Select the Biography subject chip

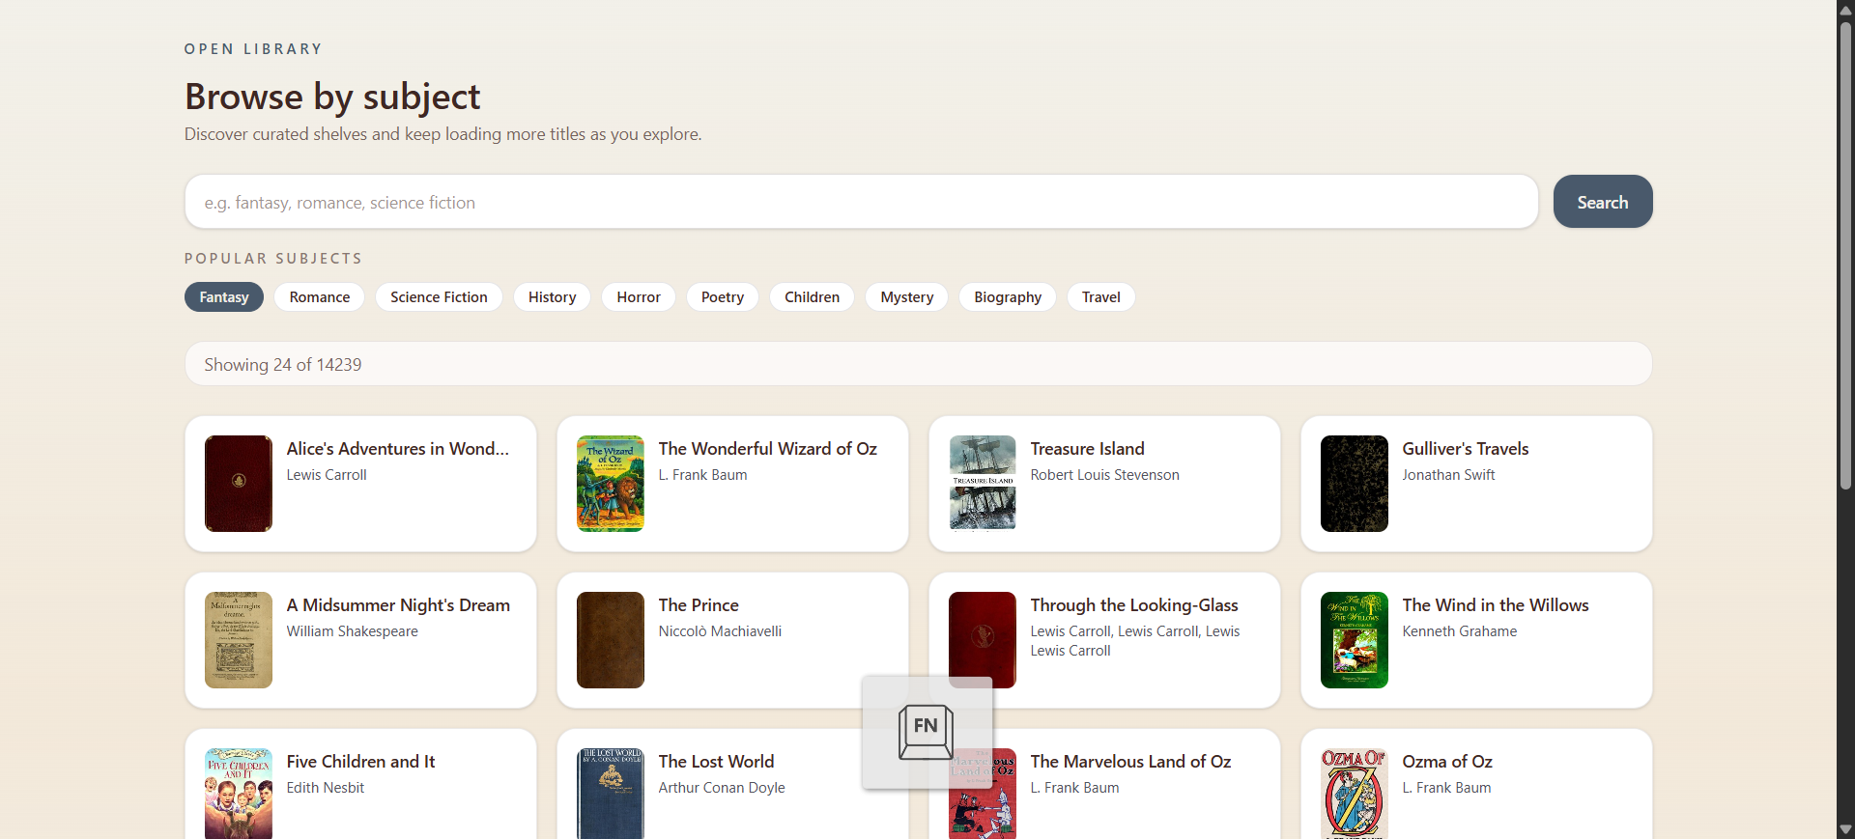tap(1008, 297)
